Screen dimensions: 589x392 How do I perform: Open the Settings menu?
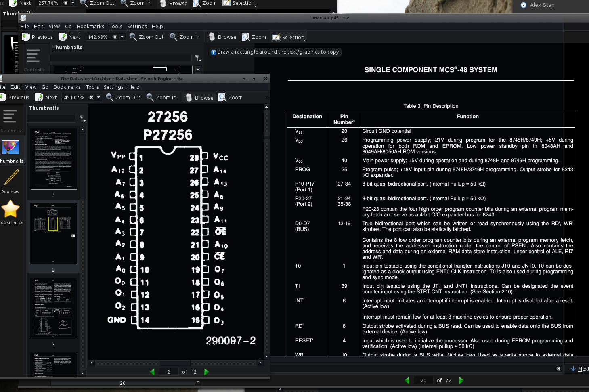[x=137, y=26]
